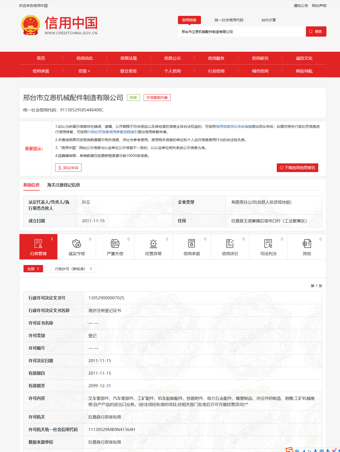Download the credit report via 下载信用信息报告

[x=297, y=168]
